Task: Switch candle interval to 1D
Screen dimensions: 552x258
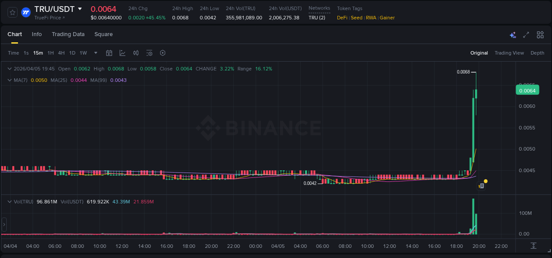Action: click(x=72, y=53)
